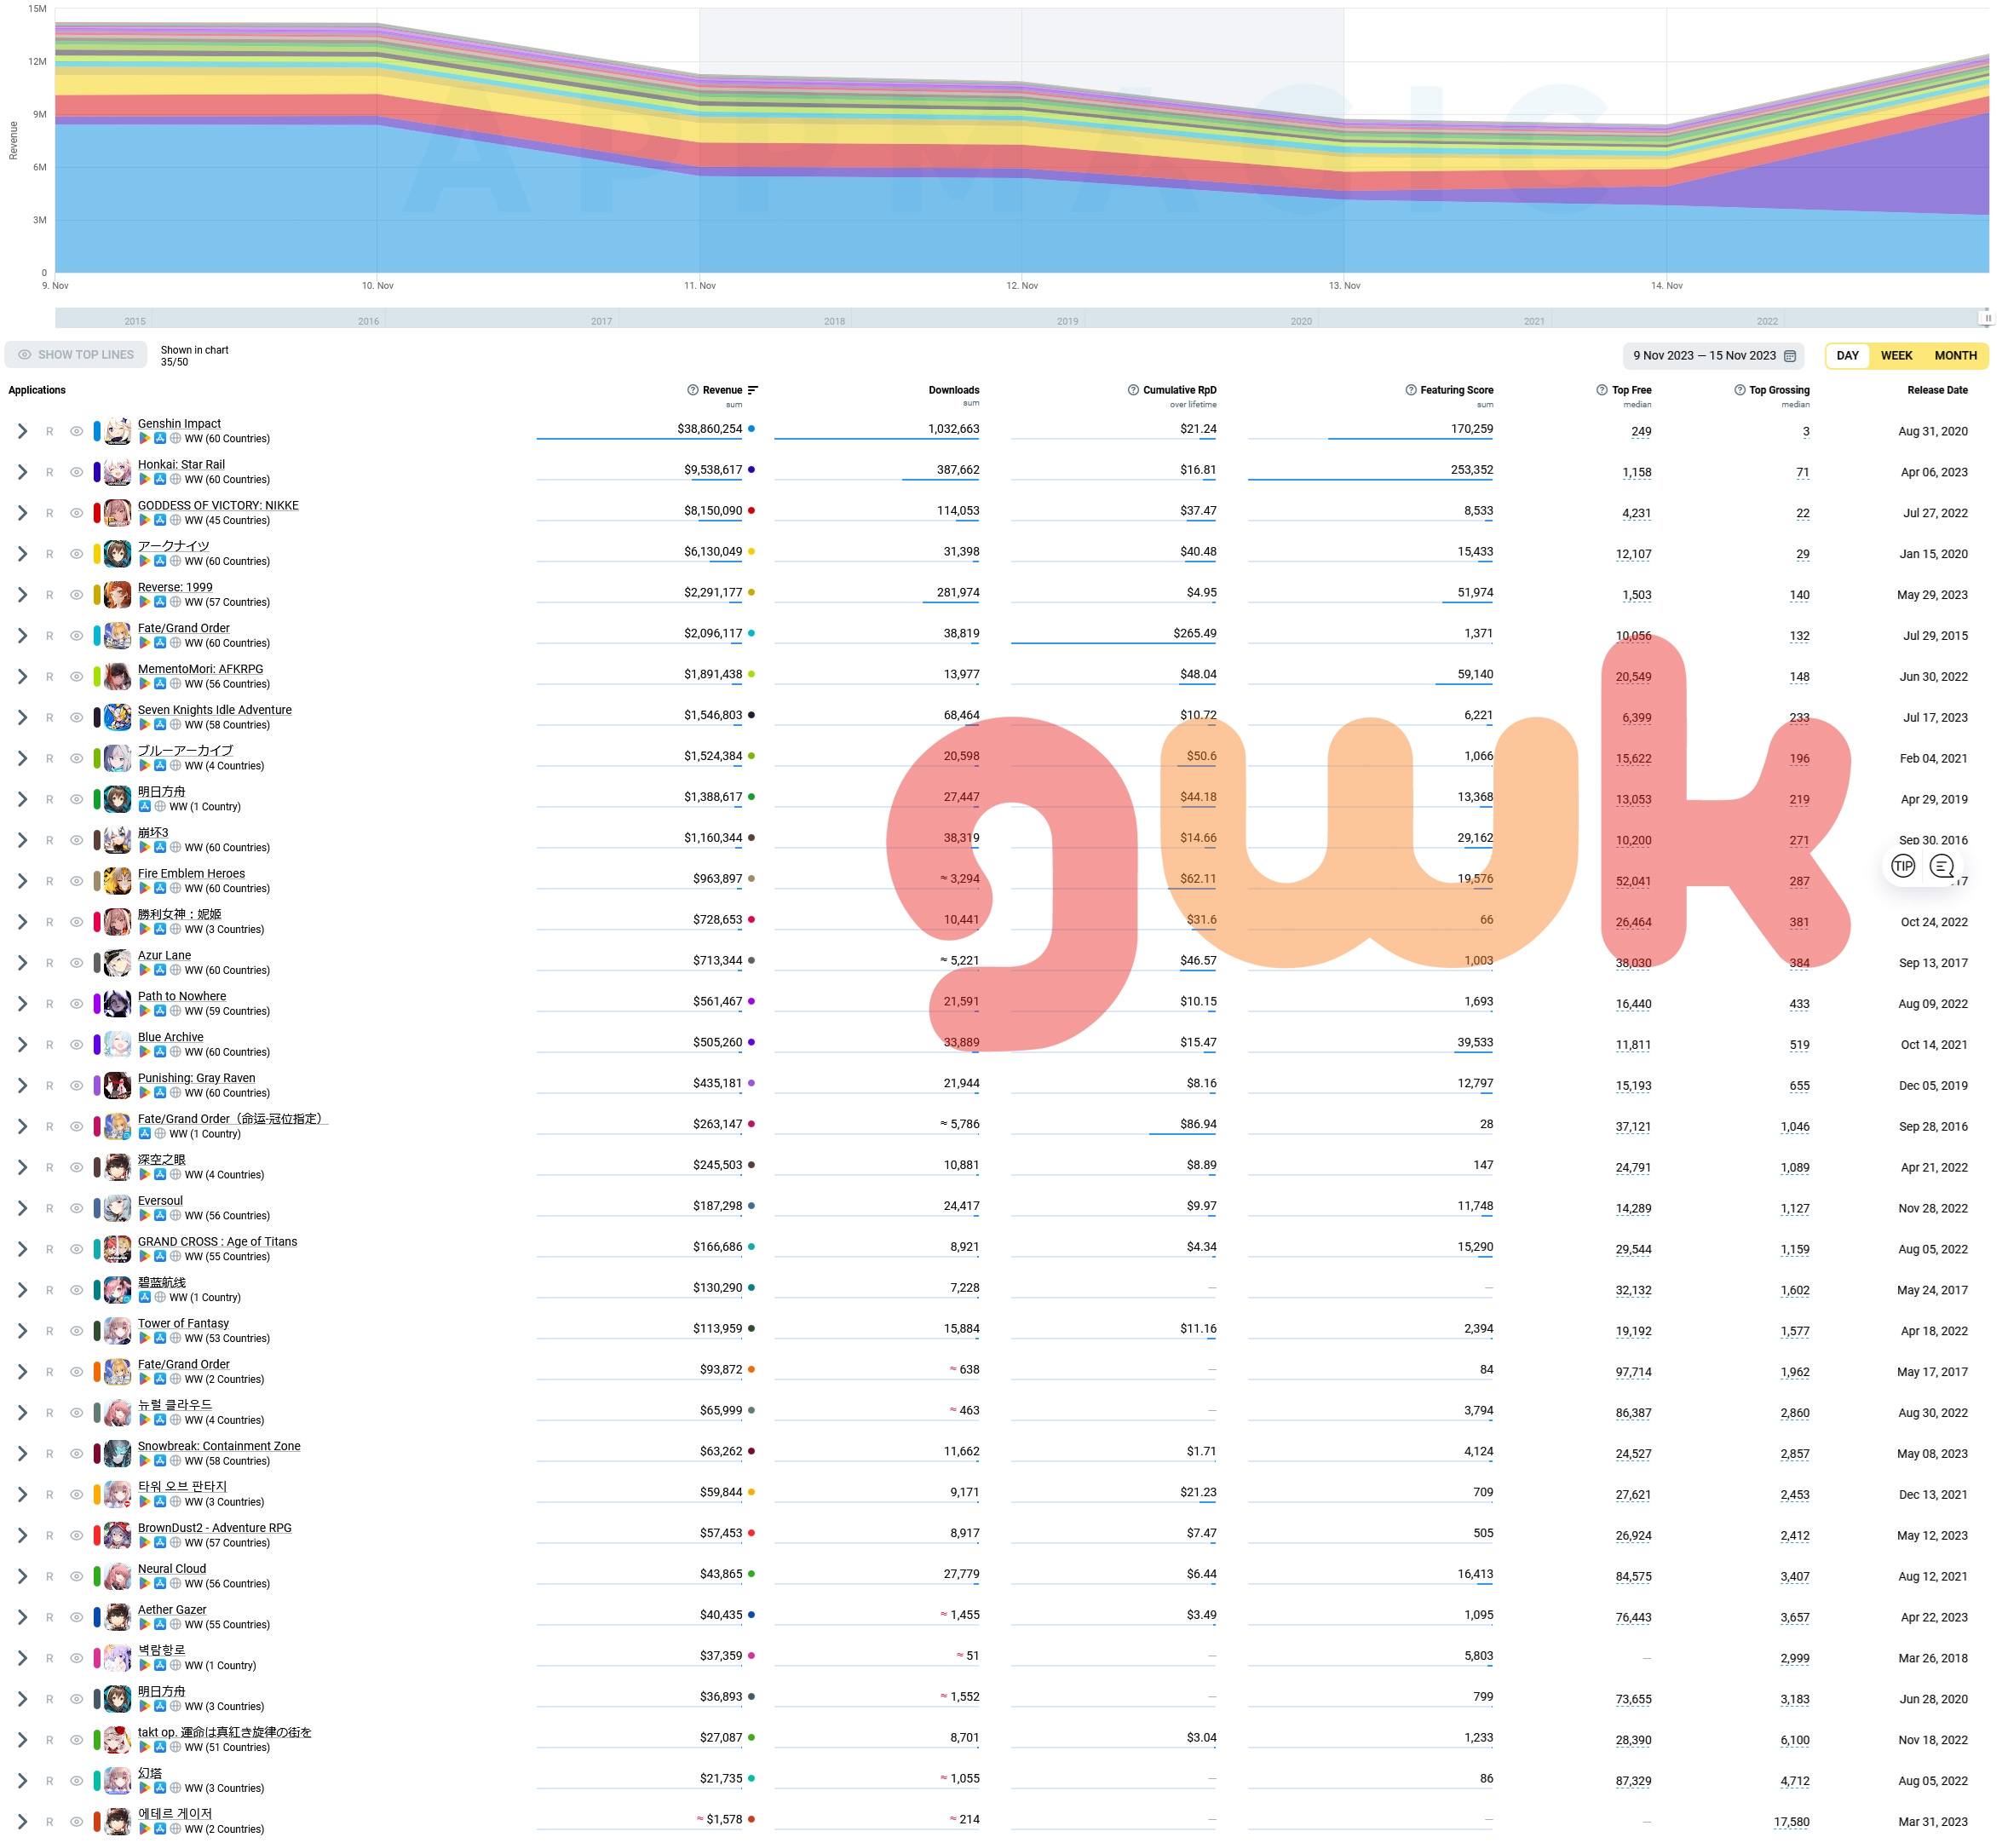2002x1843 pixels.
Task: Click NIKKE red series color dot
Action: coord(751,510)
